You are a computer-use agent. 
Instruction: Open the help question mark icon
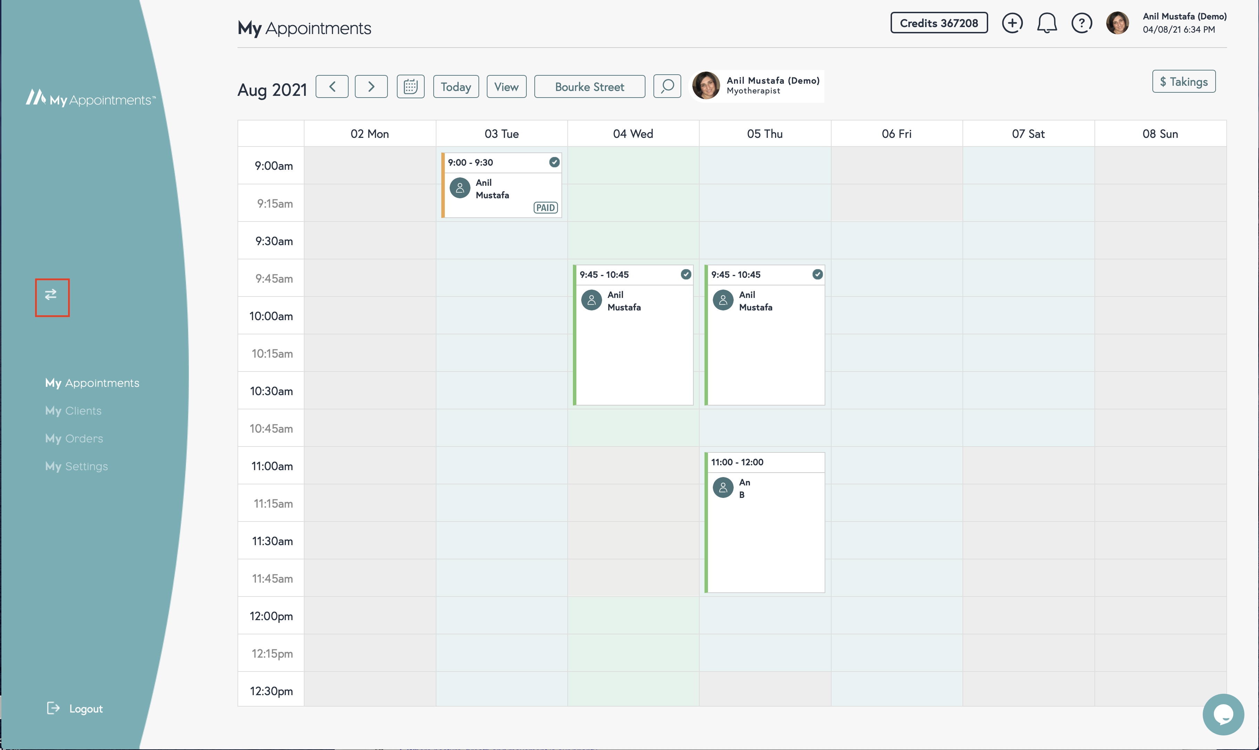(x=1082, y=23)
